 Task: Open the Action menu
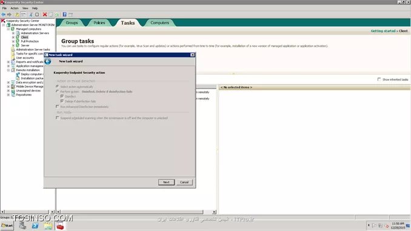pyautogui.click(x=15, y=8)
